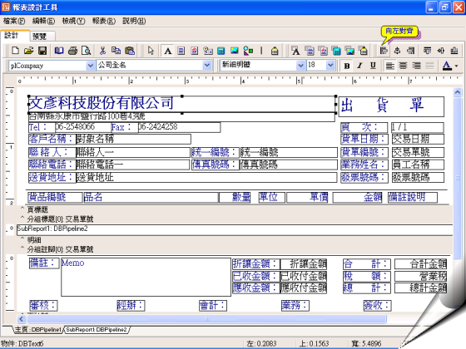The width and height of the screenshot is (466, 349).
Task: Select the 主頁: DBPipeline1 bottom tab
Action: (x=38, y=330)
